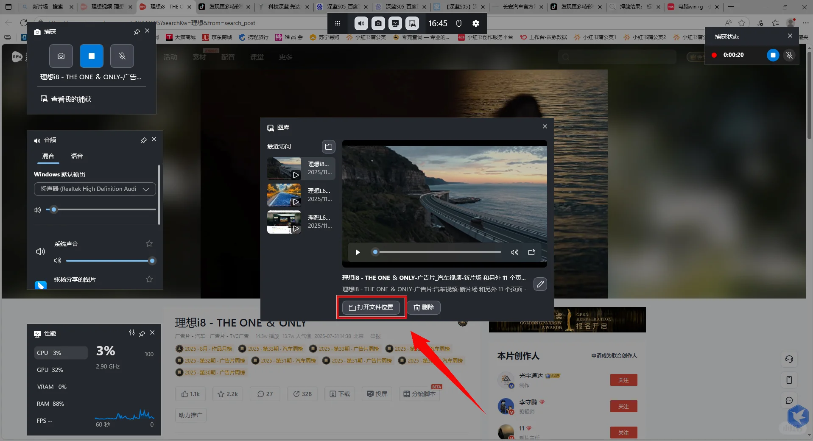Toggle microphone in the Capture widget
This screenshot has height=441, width=813.
click(122, 56)
